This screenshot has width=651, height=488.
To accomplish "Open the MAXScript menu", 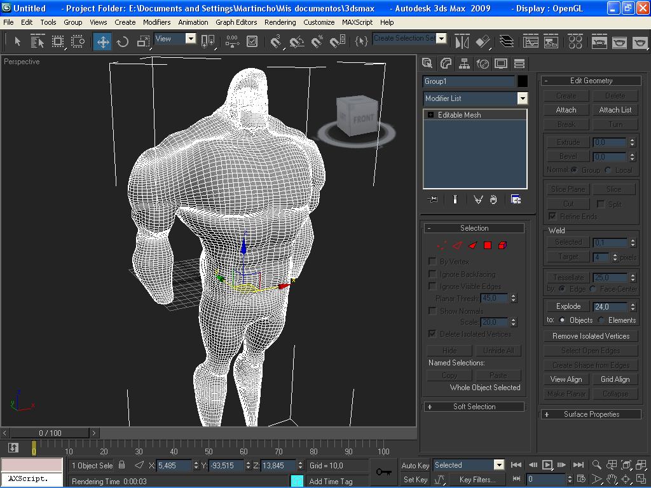I will point(357,22).
